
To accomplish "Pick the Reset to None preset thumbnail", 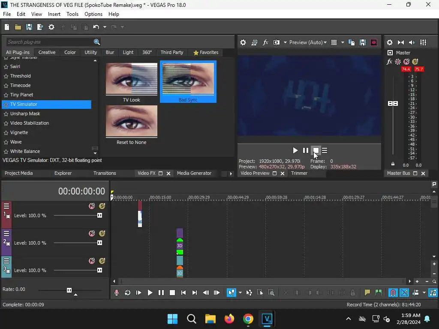I will (131, 121).
